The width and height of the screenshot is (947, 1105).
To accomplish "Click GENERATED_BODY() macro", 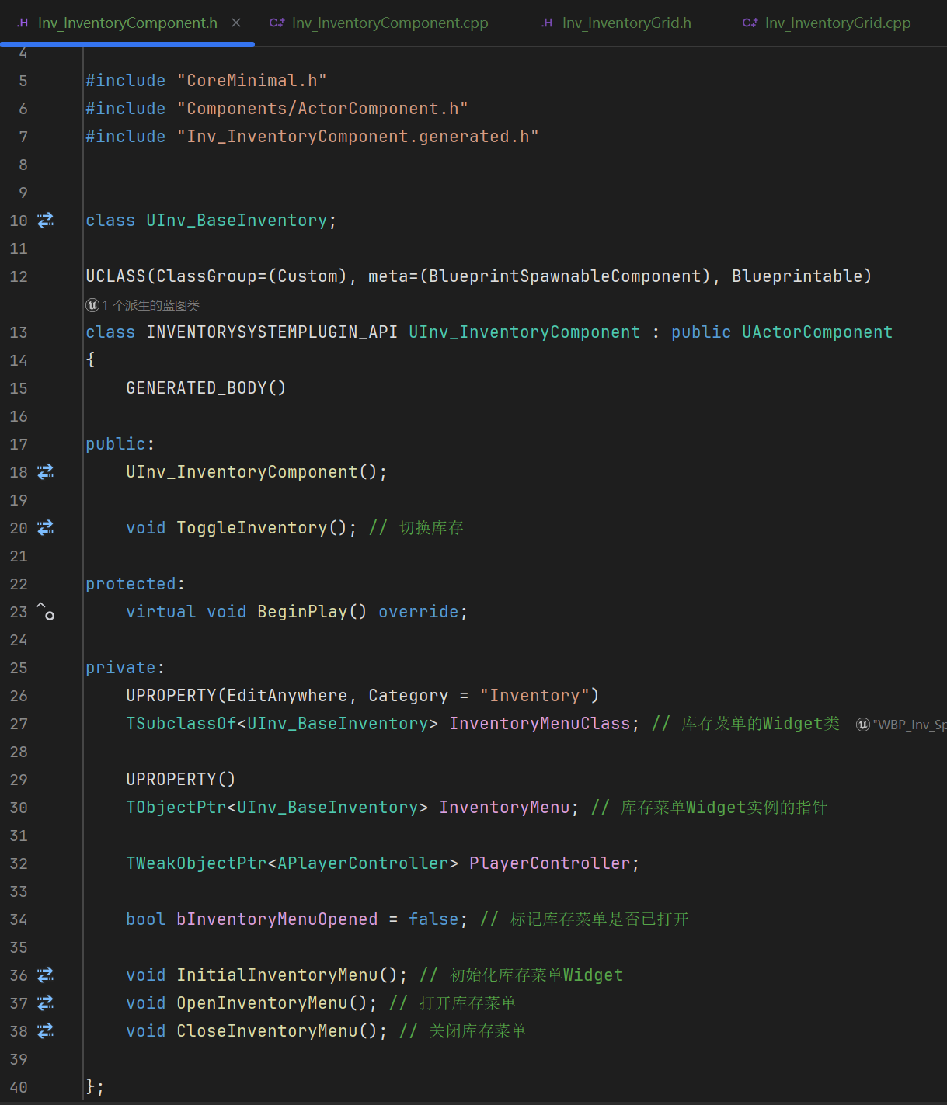I will 206,388.
